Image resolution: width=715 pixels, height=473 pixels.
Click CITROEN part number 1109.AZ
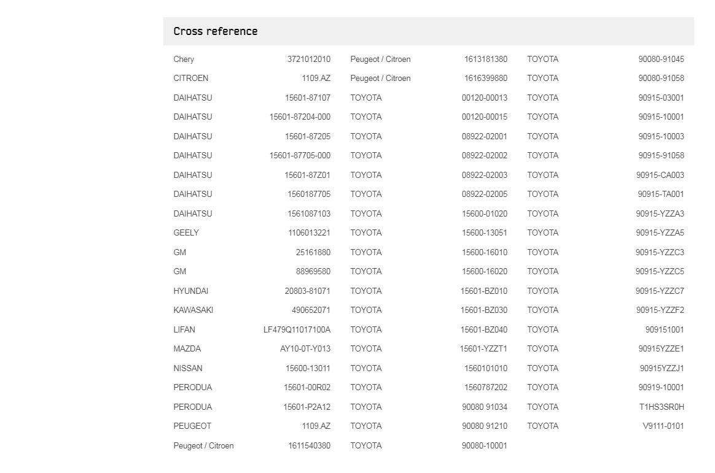pos(316,79)
